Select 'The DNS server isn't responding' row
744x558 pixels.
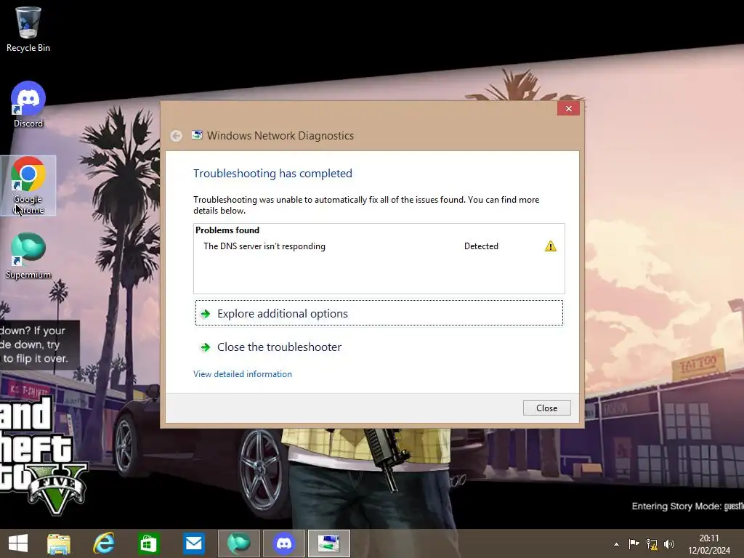tap(379, 246)
